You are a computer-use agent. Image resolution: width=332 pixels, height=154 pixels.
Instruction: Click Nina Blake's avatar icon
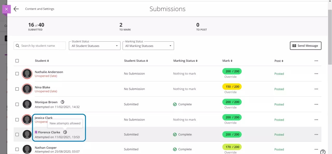(x=27, y=89)
